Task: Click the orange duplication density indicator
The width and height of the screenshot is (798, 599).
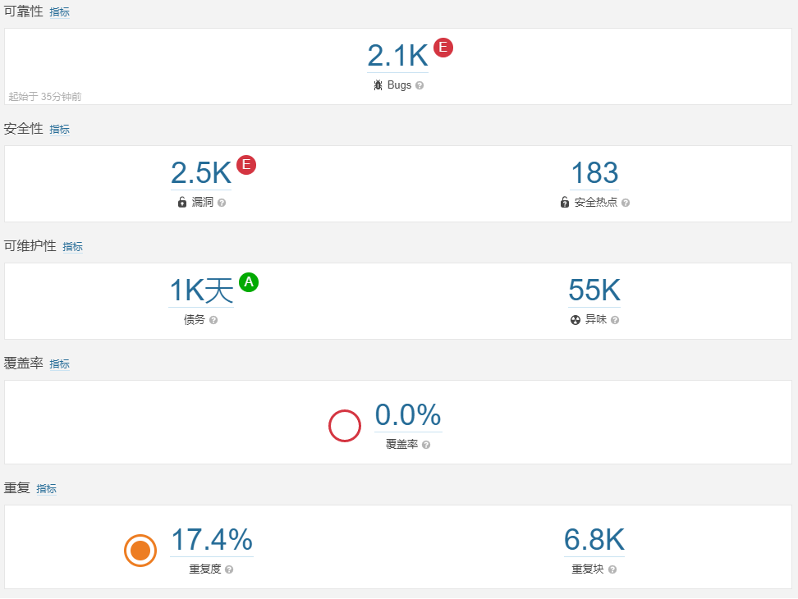Action: [140, 551]
